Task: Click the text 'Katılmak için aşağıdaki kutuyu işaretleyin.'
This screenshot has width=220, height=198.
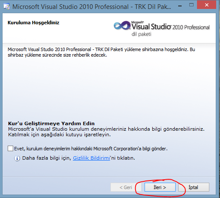Action: pyautogui.click(x=59, y=135)
